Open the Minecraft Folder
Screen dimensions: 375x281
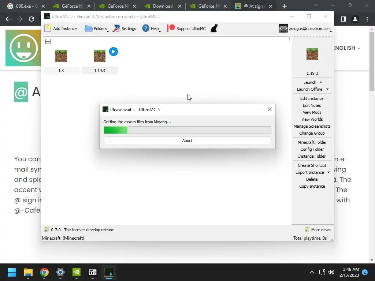point(312,142)
